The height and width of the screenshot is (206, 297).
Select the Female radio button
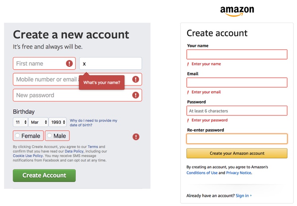click(17, 136)
